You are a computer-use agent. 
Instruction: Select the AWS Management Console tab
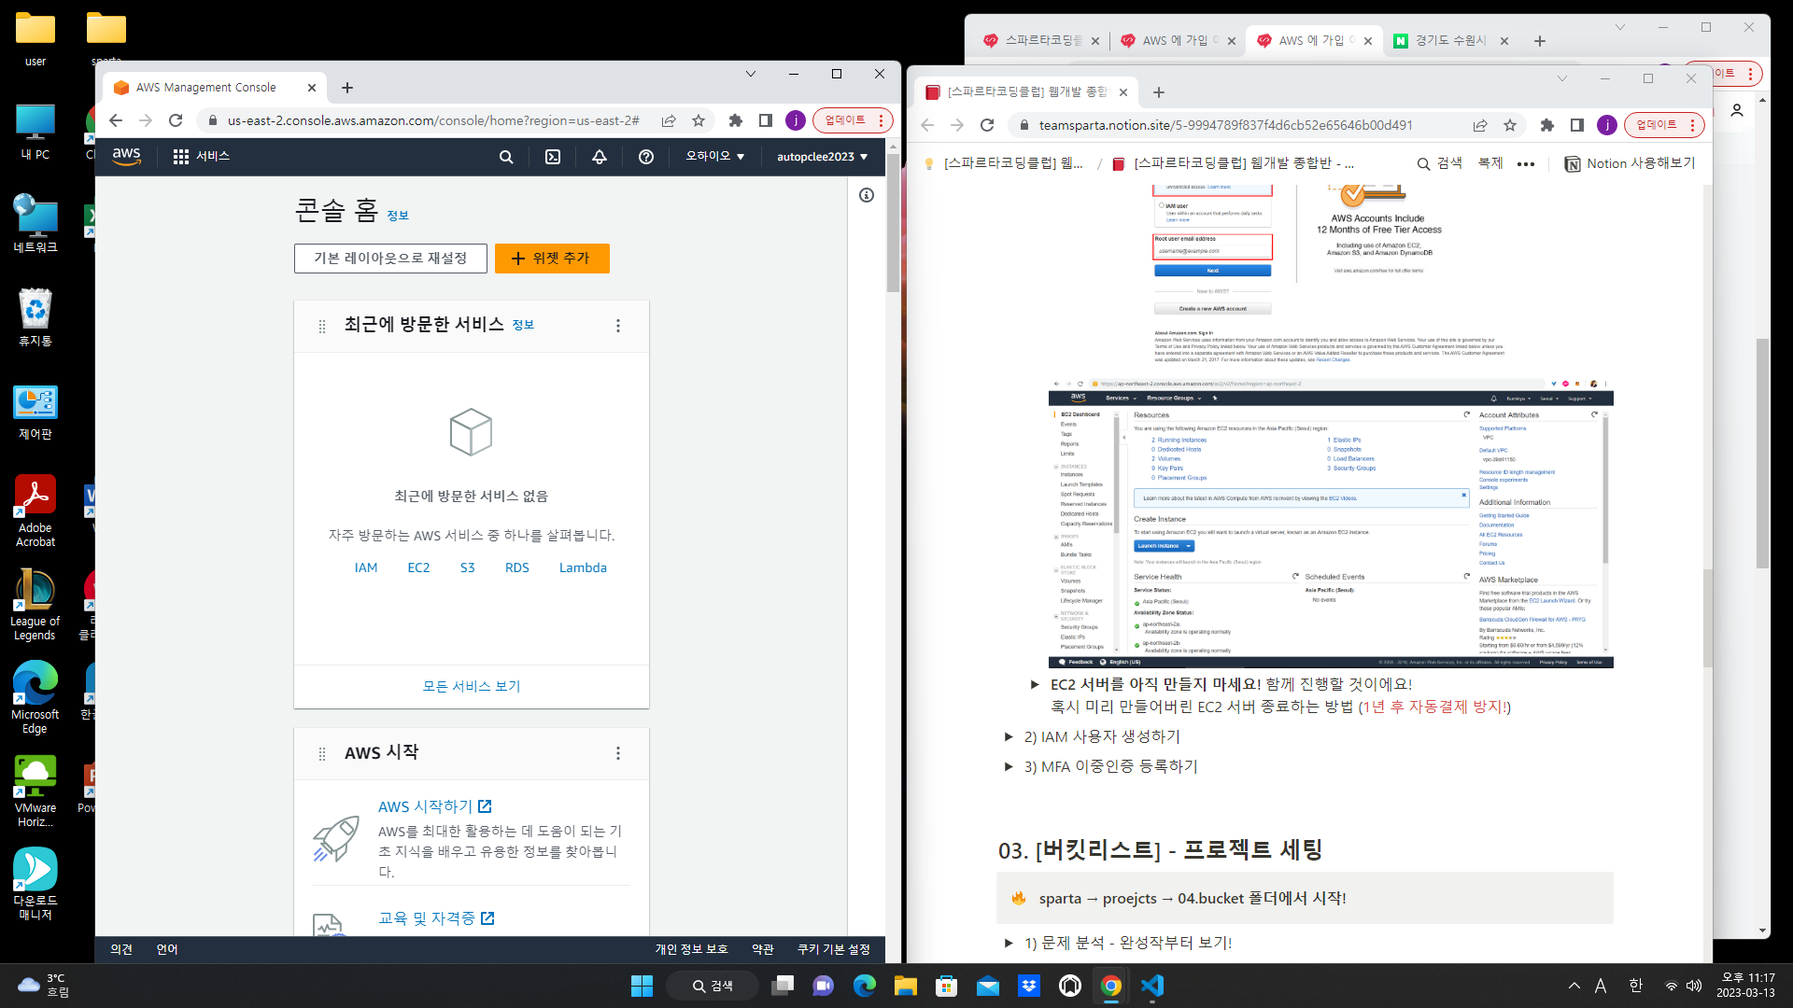pyautogui.click(x=205, y=88)
